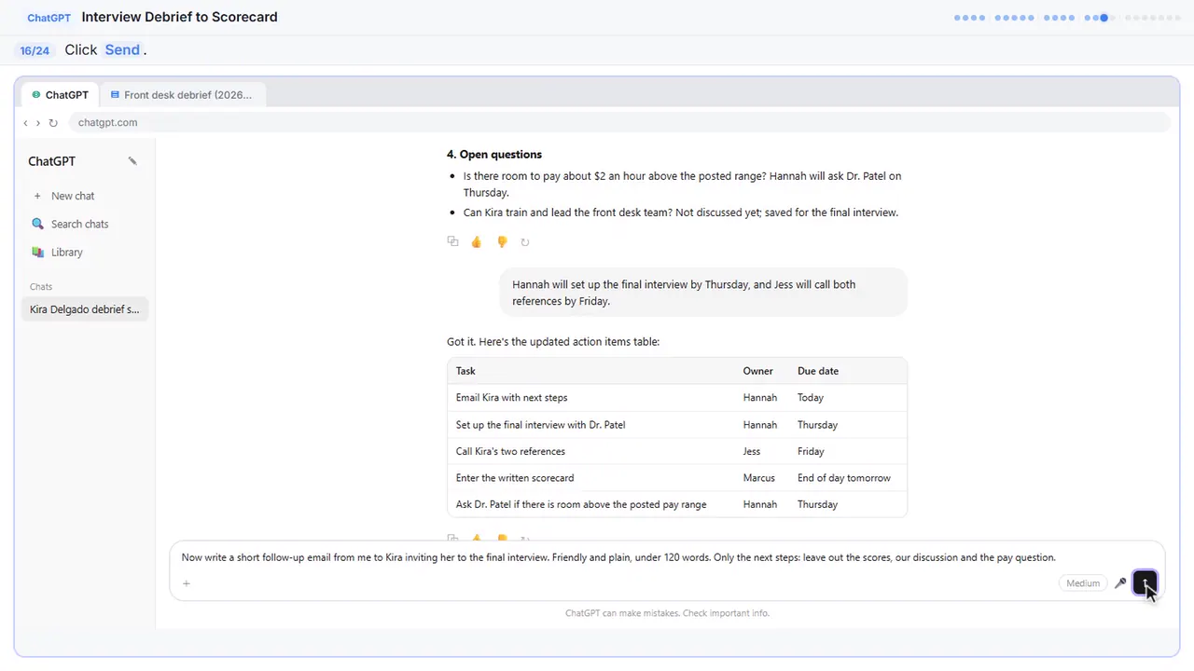Click the "Got it" updated table intro line

(553, 342)
